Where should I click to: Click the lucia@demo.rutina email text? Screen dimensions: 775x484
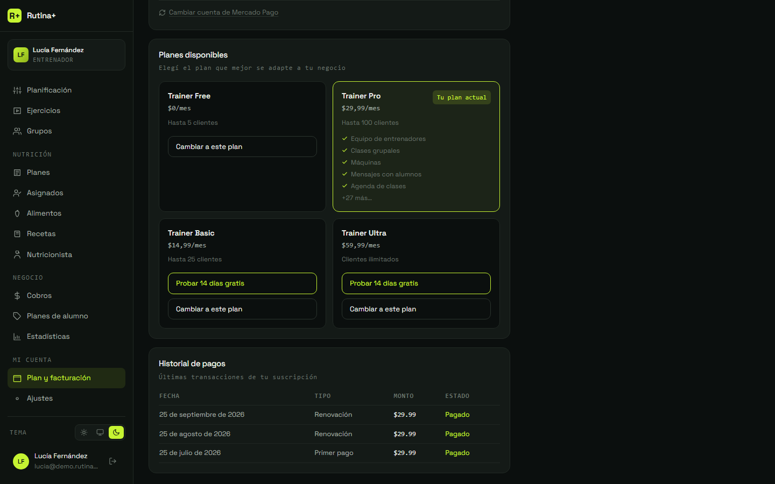click(x=66, y=466)
